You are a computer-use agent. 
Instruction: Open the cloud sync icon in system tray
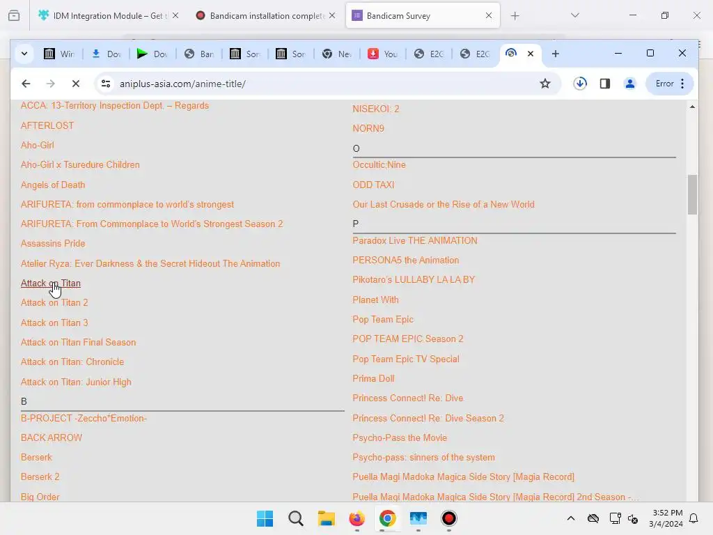pyautogui.click(x=593, y=518)
